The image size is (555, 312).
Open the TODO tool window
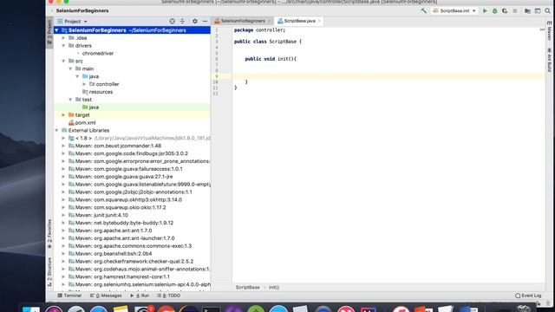point(169,296)
